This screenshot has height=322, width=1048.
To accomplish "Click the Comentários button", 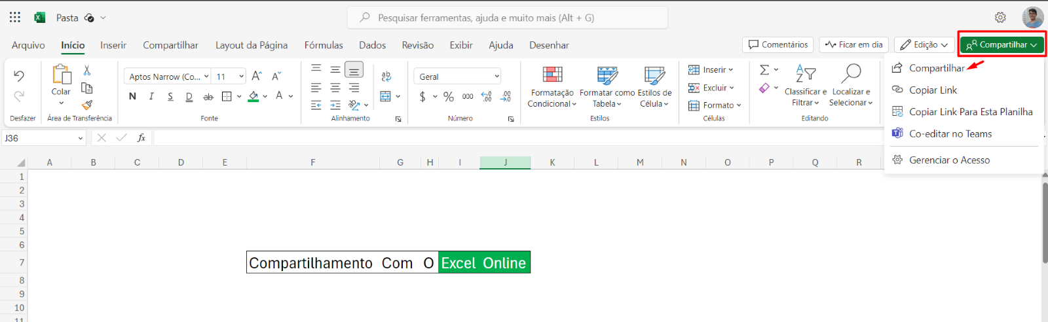I will point(778,45).
